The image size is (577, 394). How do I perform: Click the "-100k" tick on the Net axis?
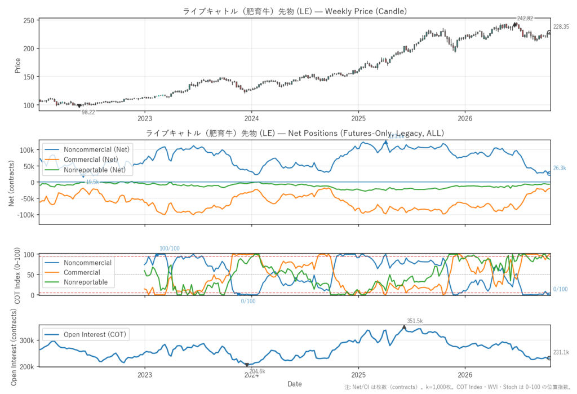[26, 215]
